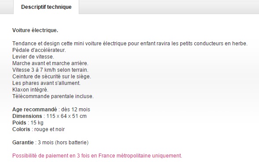259x165 pixels.
Task: Select the Tendance et design description line
Action: click(x=130, y=44)
